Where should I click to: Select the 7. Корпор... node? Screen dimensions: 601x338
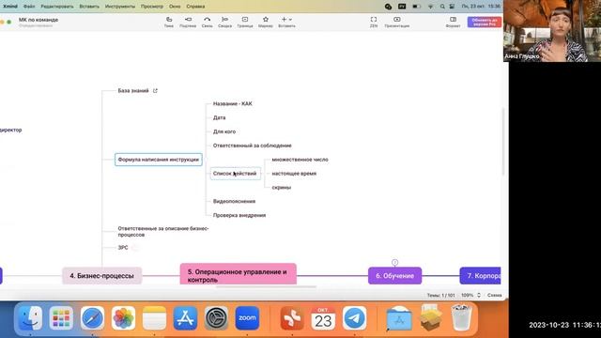click(480, 275)
